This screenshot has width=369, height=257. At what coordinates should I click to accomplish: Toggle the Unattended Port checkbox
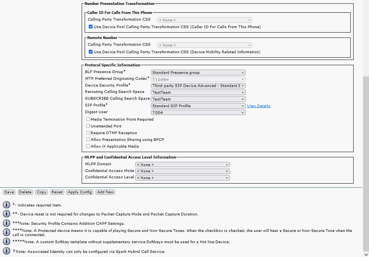point(88,126)
